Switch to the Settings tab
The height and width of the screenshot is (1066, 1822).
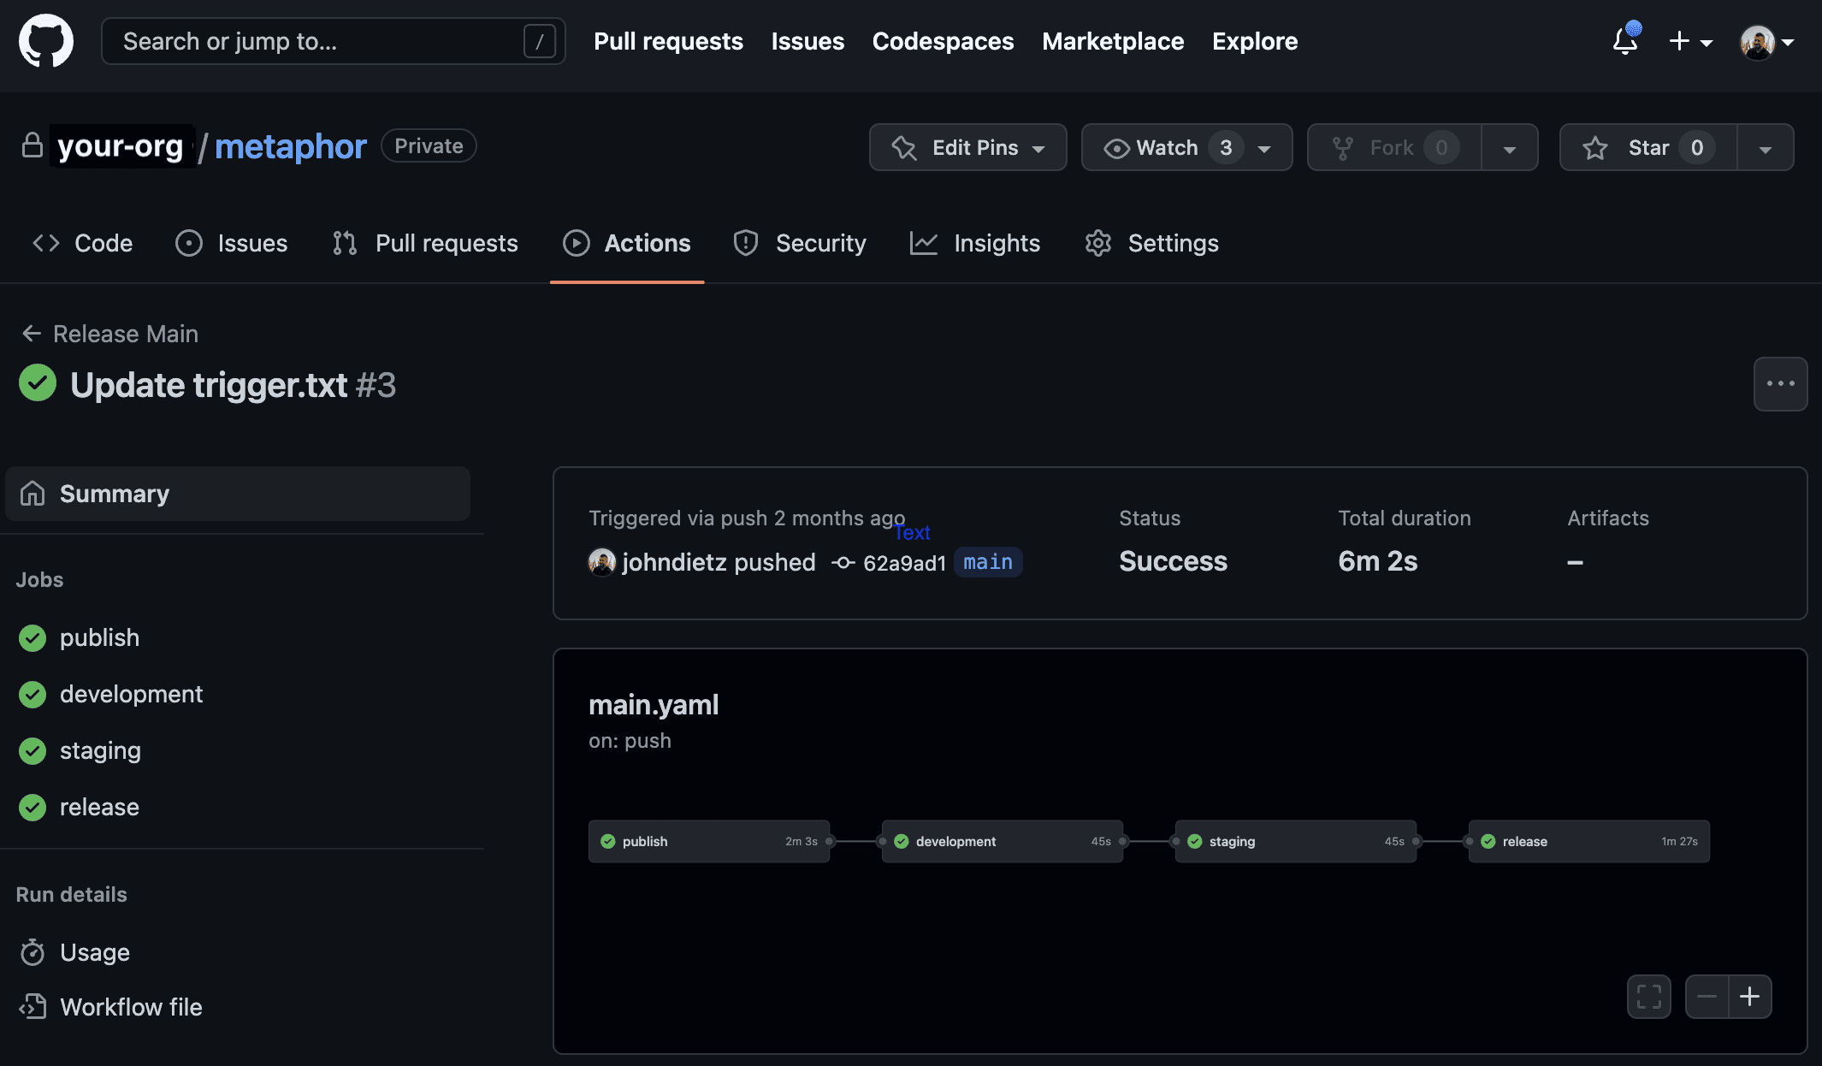tap(1152, 243)
